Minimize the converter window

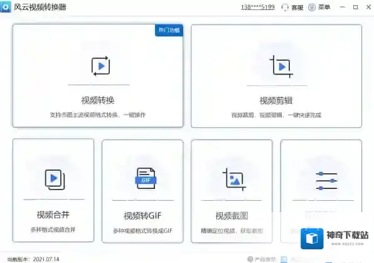tap(343, 7)
